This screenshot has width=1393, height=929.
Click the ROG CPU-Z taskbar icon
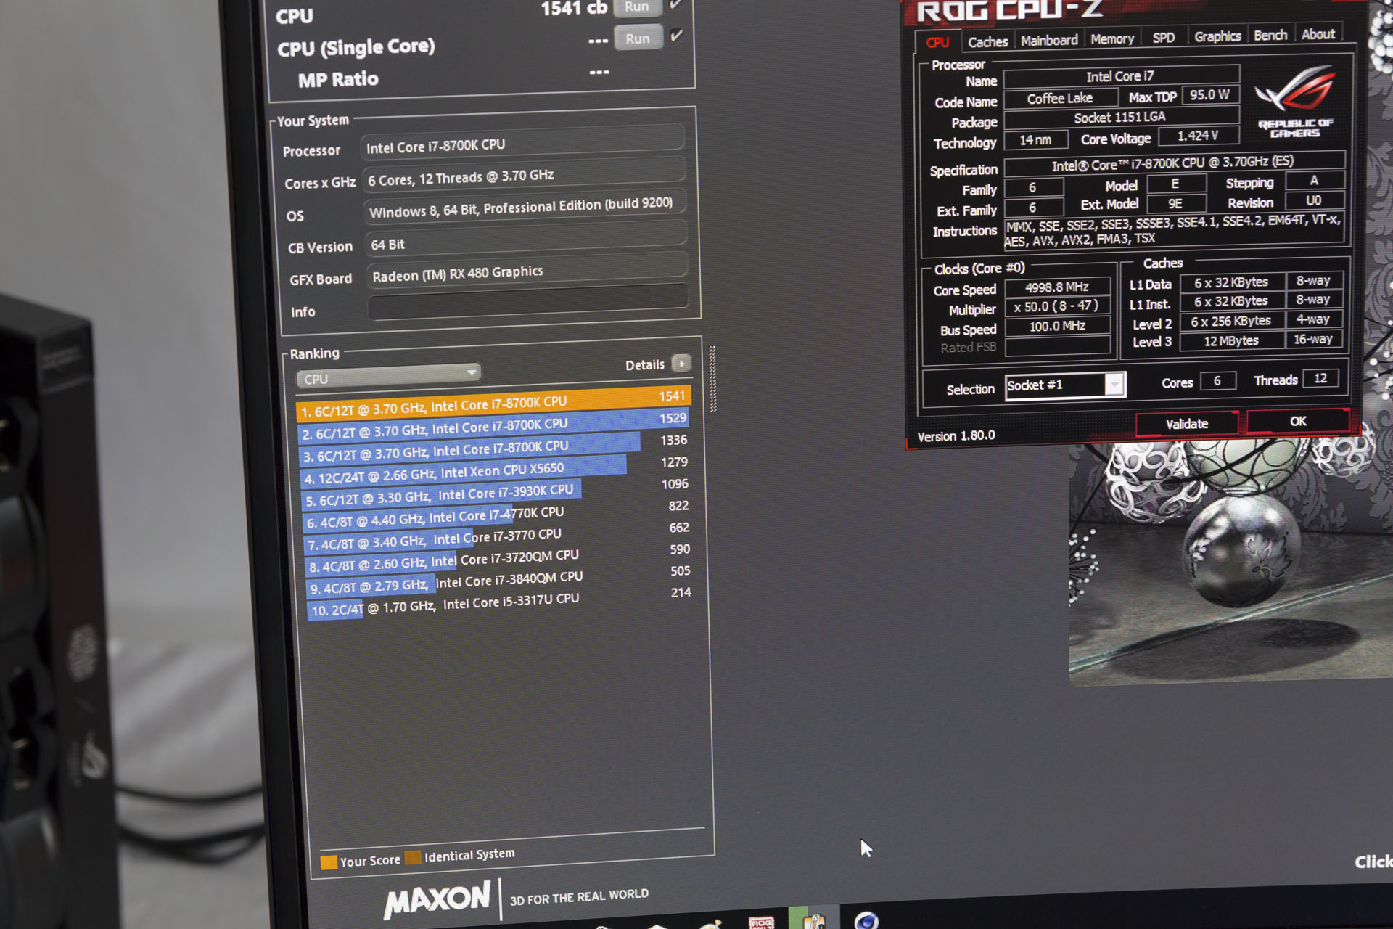[761, 922]
